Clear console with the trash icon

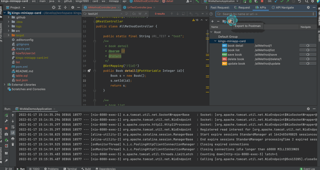click(x=13, y=145)
